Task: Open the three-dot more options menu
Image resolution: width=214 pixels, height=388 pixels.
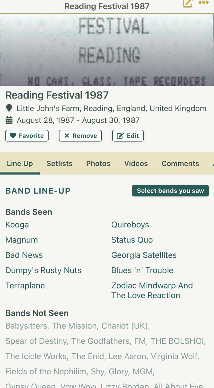Action: pos(203,3)
